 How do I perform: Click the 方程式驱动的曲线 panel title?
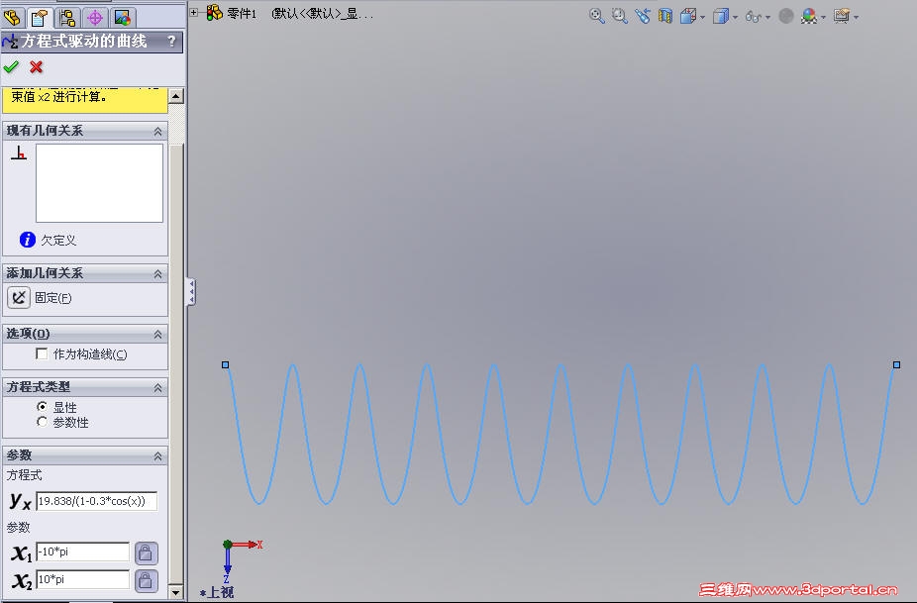84,41
